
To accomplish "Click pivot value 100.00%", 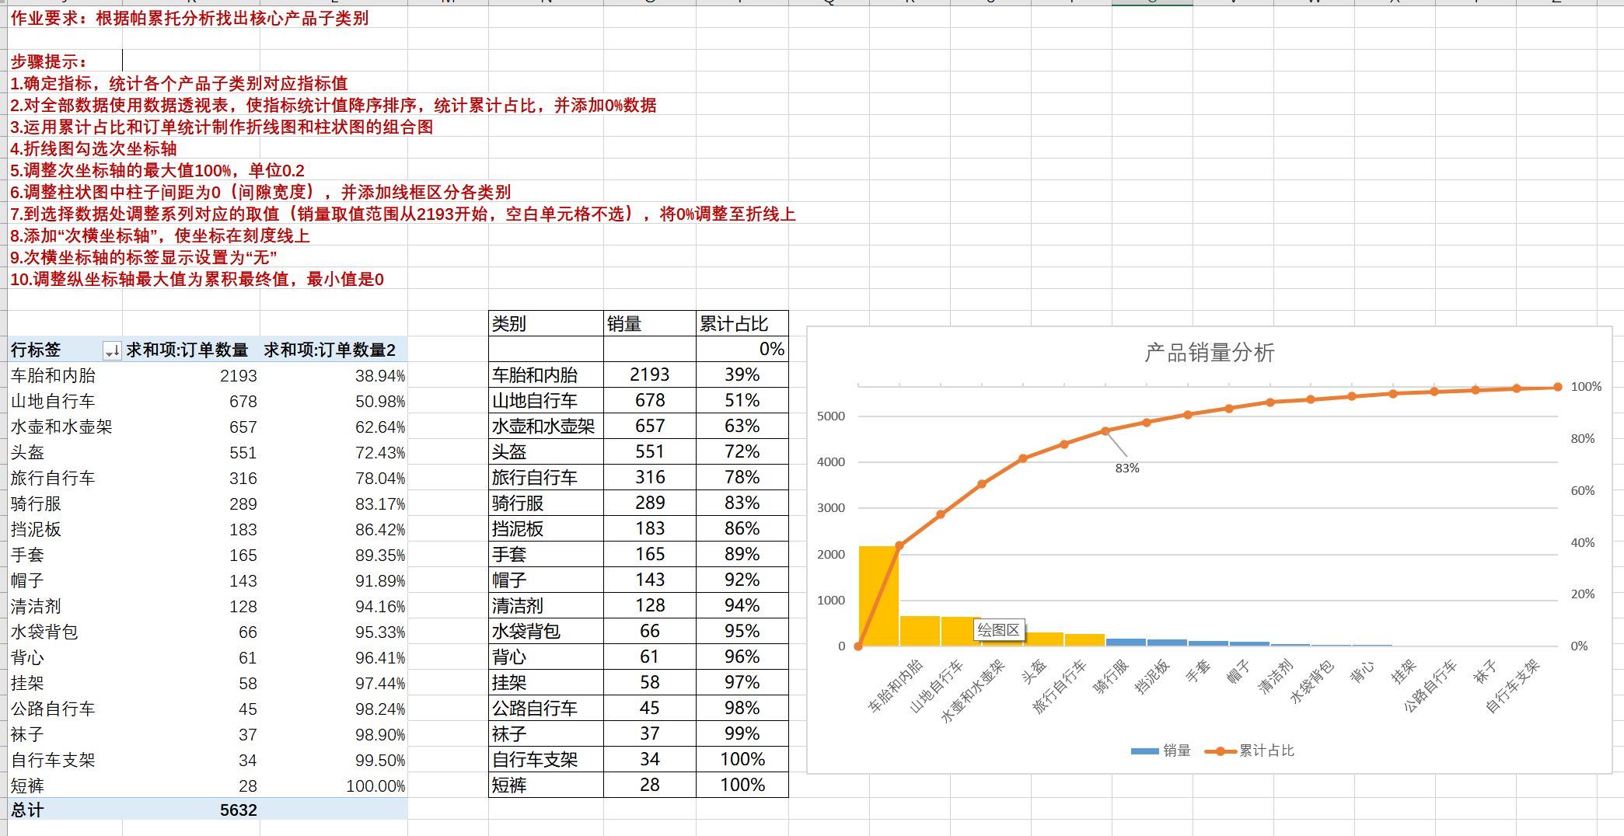I will coord(375,786).
